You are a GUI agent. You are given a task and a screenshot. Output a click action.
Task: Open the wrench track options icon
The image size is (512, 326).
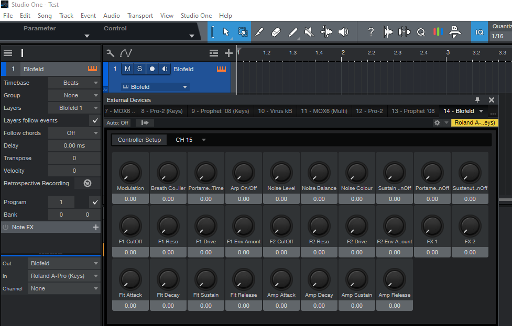(x=111, y=53)
